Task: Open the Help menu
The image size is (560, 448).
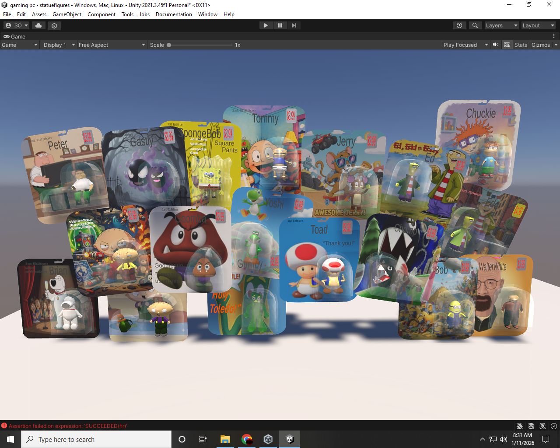Action: point(229,14)
